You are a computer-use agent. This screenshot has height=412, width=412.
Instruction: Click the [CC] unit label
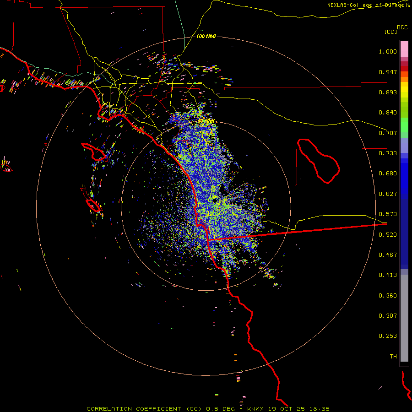(x=390, y=32)
